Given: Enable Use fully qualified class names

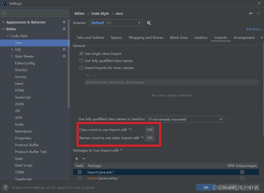Looking at the screenshot, I should [x=81, y=60].
